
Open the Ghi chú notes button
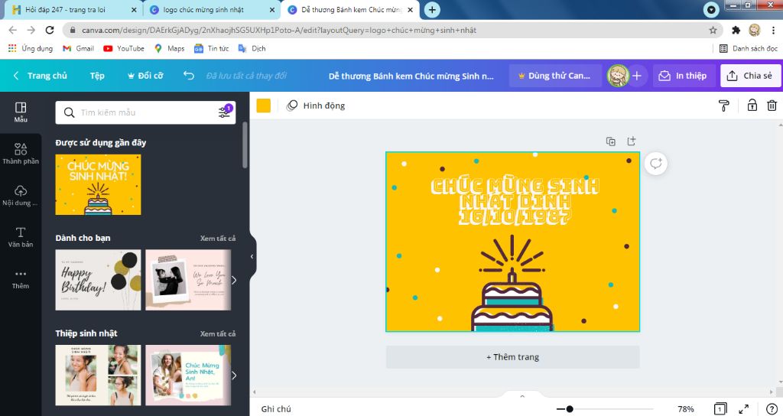click(x=275, y=408)
